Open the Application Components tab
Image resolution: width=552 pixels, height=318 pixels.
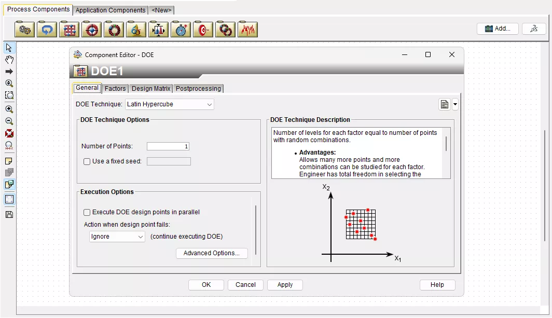(110, 10)
